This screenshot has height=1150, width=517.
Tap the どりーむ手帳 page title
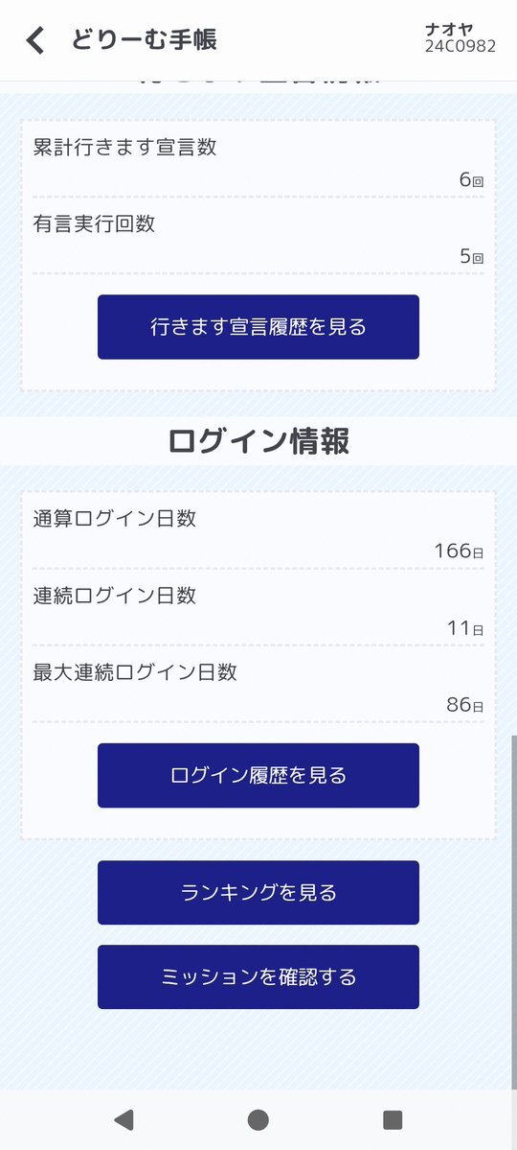[145, 39]
